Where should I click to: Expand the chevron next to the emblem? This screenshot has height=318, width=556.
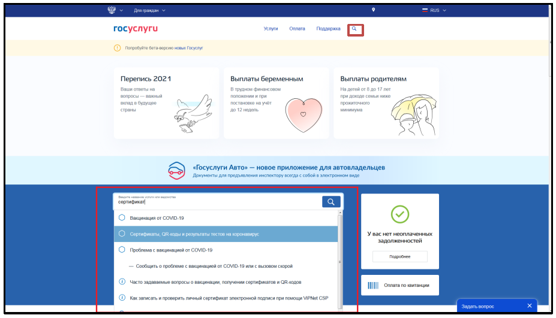coord(121,11)
